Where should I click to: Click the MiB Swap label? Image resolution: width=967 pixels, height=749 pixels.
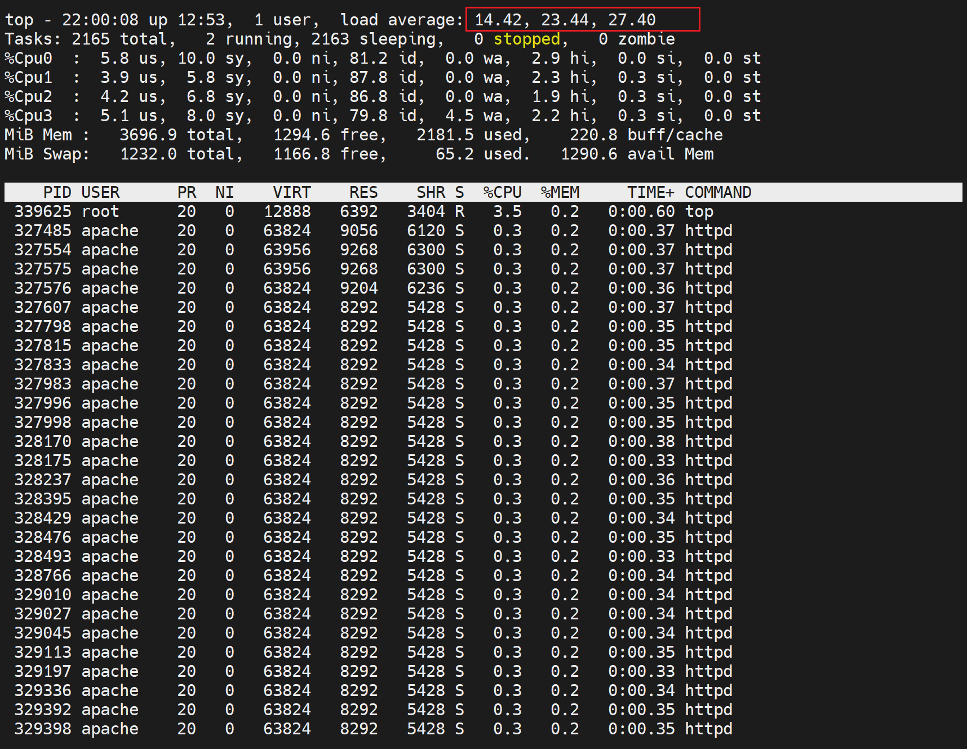(46, 154)
